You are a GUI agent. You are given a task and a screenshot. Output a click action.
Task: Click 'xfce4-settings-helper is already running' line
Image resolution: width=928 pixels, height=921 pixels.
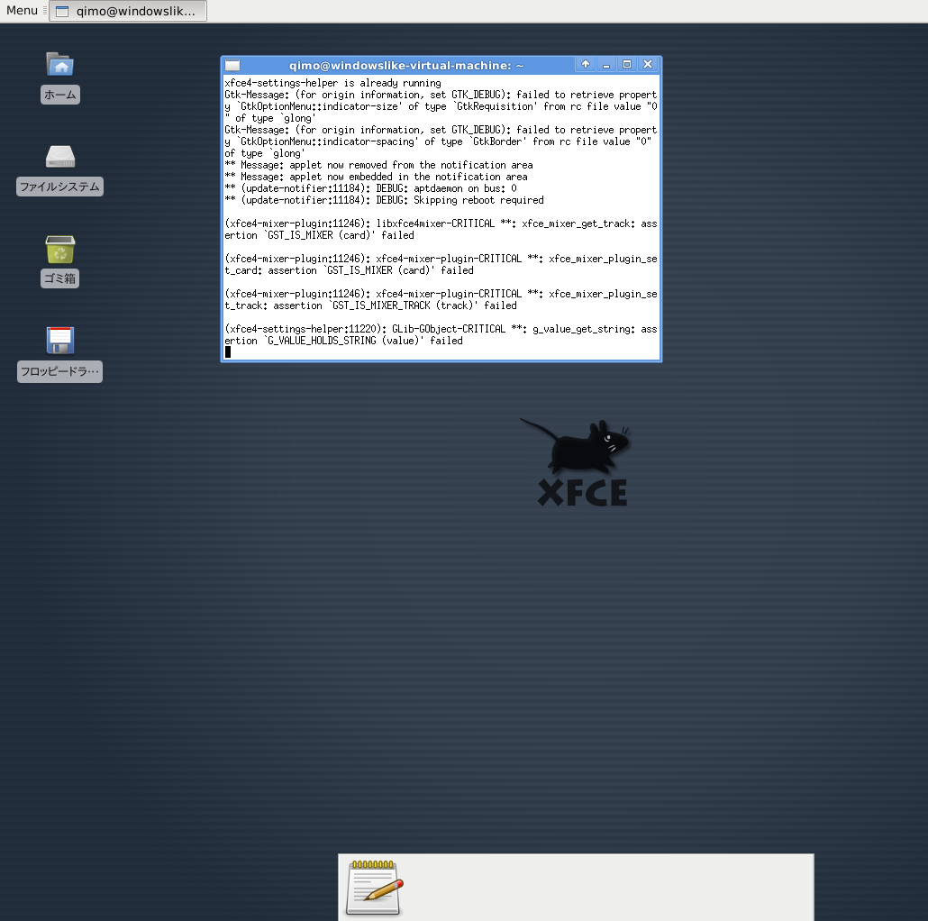332,83
